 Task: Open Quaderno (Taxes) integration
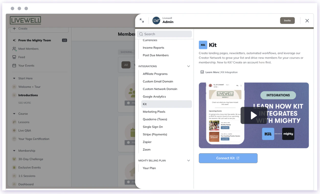coord(155,119)
